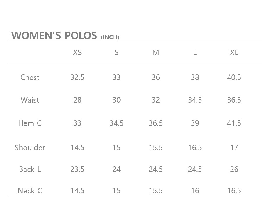
Task: Click the Chest row label
Action: click(30, 77)
